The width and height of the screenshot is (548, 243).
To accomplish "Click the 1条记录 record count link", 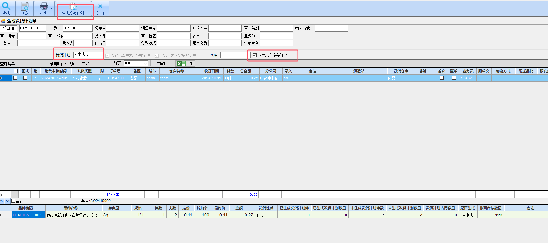I will [113, 195].
